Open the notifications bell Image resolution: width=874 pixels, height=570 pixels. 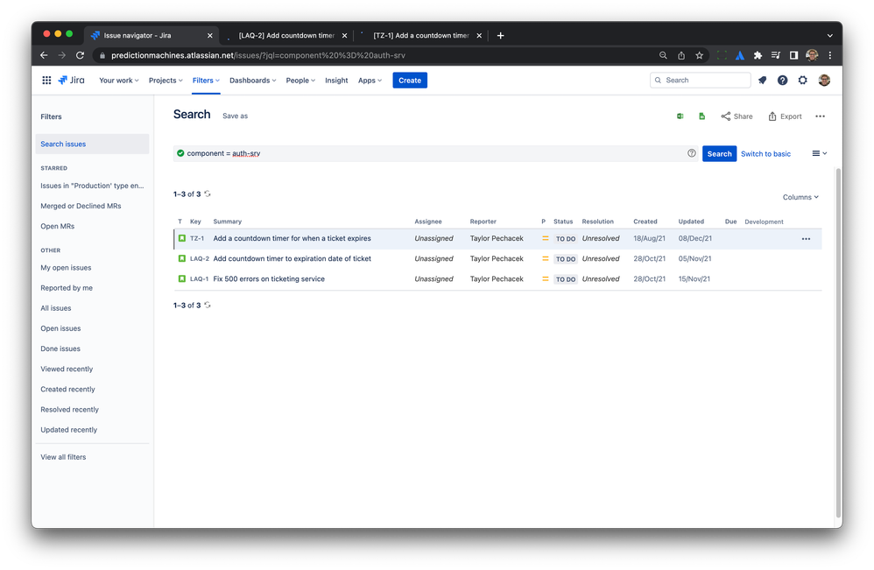[x=763, y=81]
